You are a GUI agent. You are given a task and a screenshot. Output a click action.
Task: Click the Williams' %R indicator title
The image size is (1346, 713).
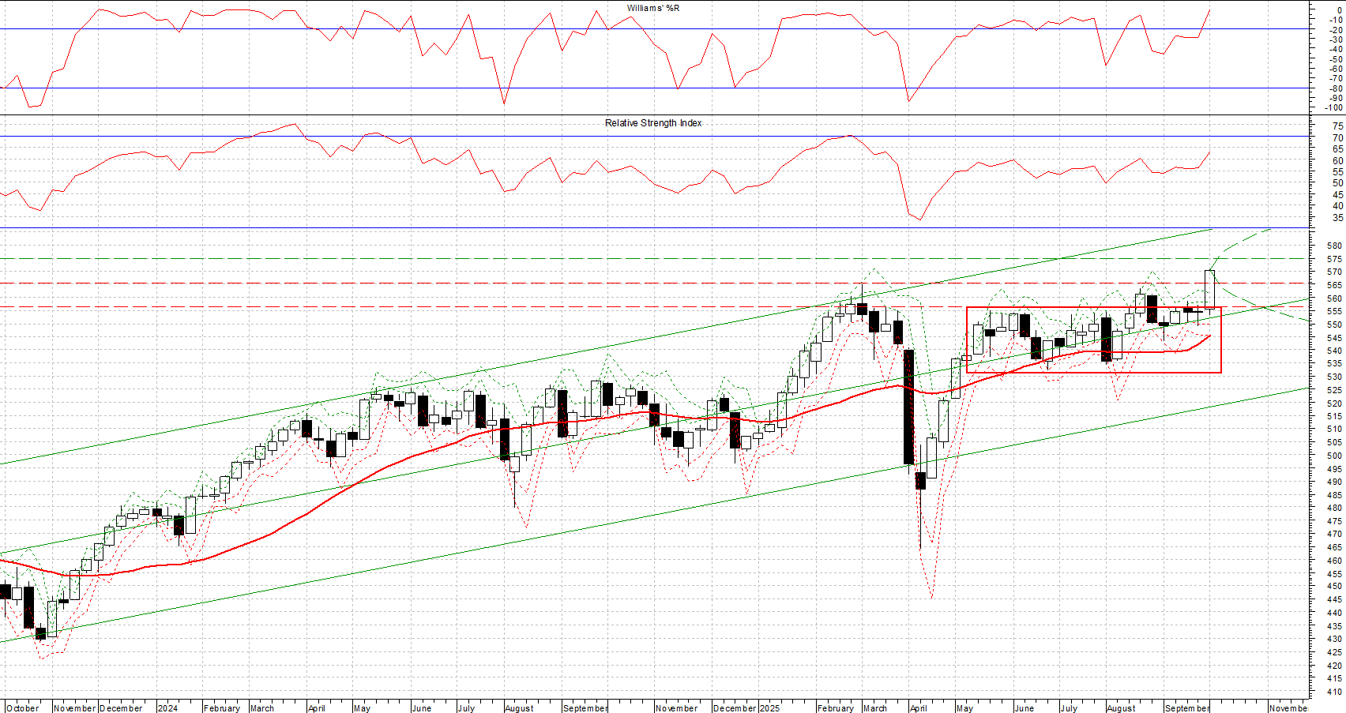[652, 8]
